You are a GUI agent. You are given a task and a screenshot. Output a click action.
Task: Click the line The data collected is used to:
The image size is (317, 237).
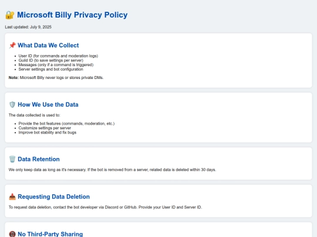pos(35,115)
